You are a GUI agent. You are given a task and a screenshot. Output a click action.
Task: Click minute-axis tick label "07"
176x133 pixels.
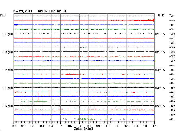(79, 126)
